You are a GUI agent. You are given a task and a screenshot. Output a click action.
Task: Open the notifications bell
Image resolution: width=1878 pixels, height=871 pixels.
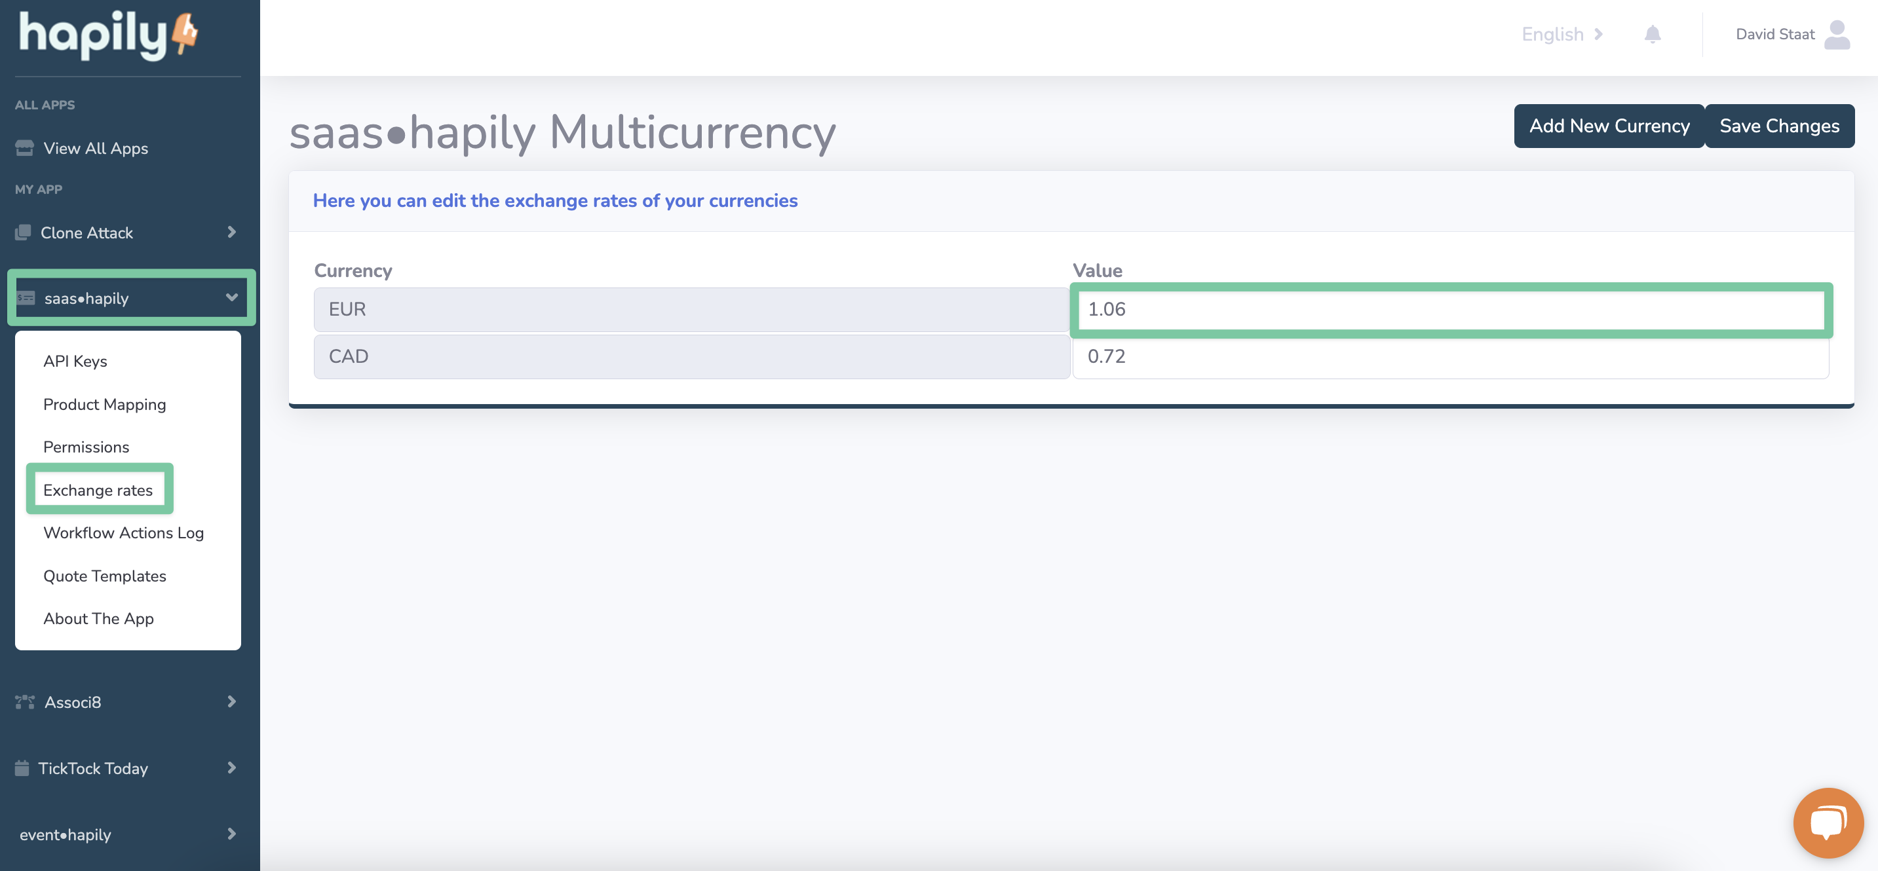pos(1652,34)
